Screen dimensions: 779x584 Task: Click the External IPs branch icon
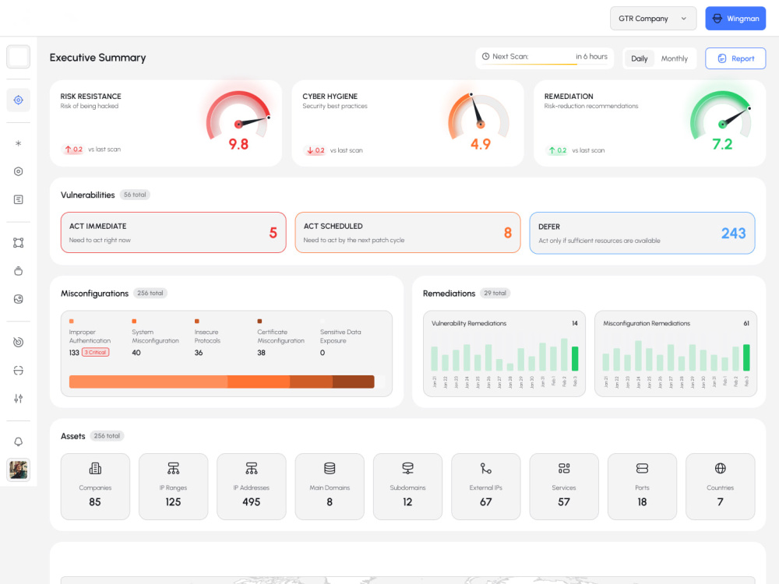click(x=486, y=468)
